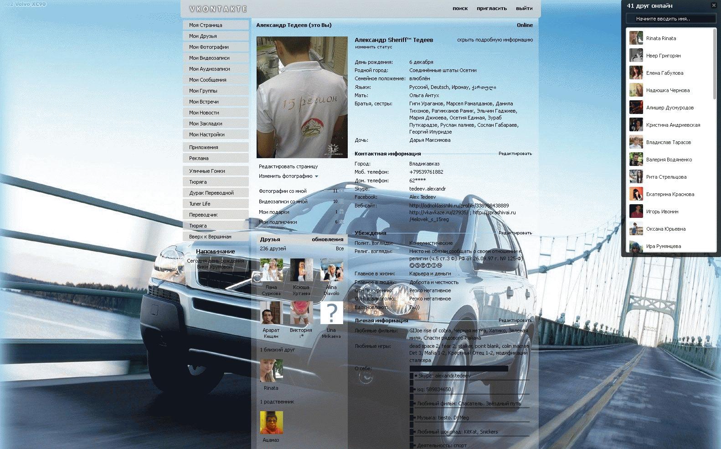Open Фотографии со мной
This screenshot has height=449, width=721.
click(283, 191)
